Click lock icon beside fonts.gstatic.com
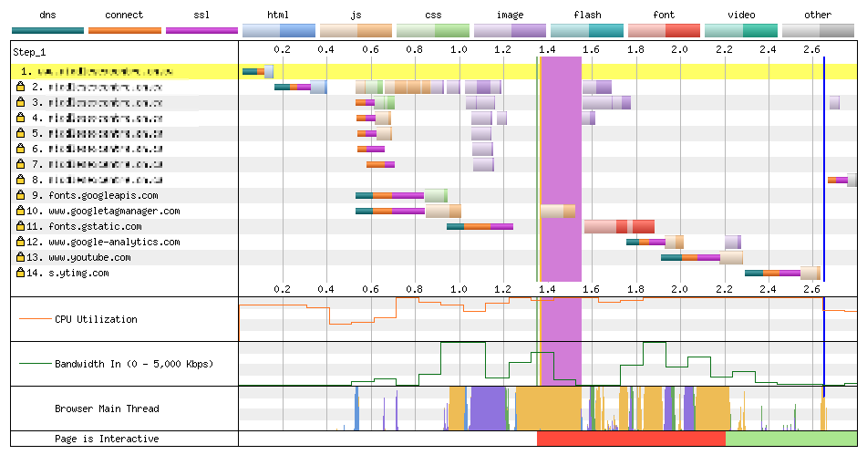 20,226
